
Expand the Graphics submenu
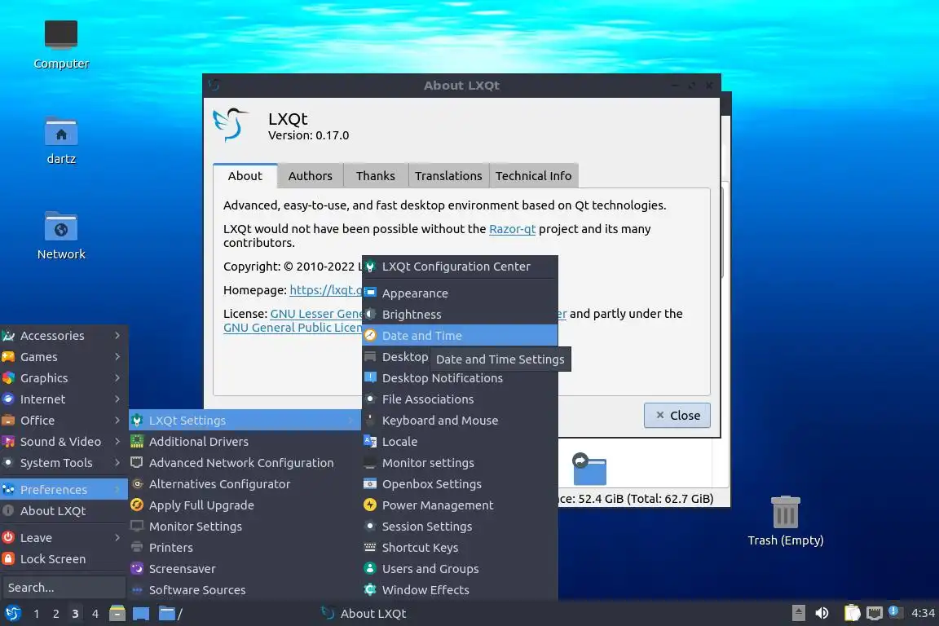[64, 378]
